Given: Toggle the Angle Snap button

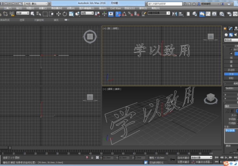Looking at the screenshot, I should coord(124,14).
